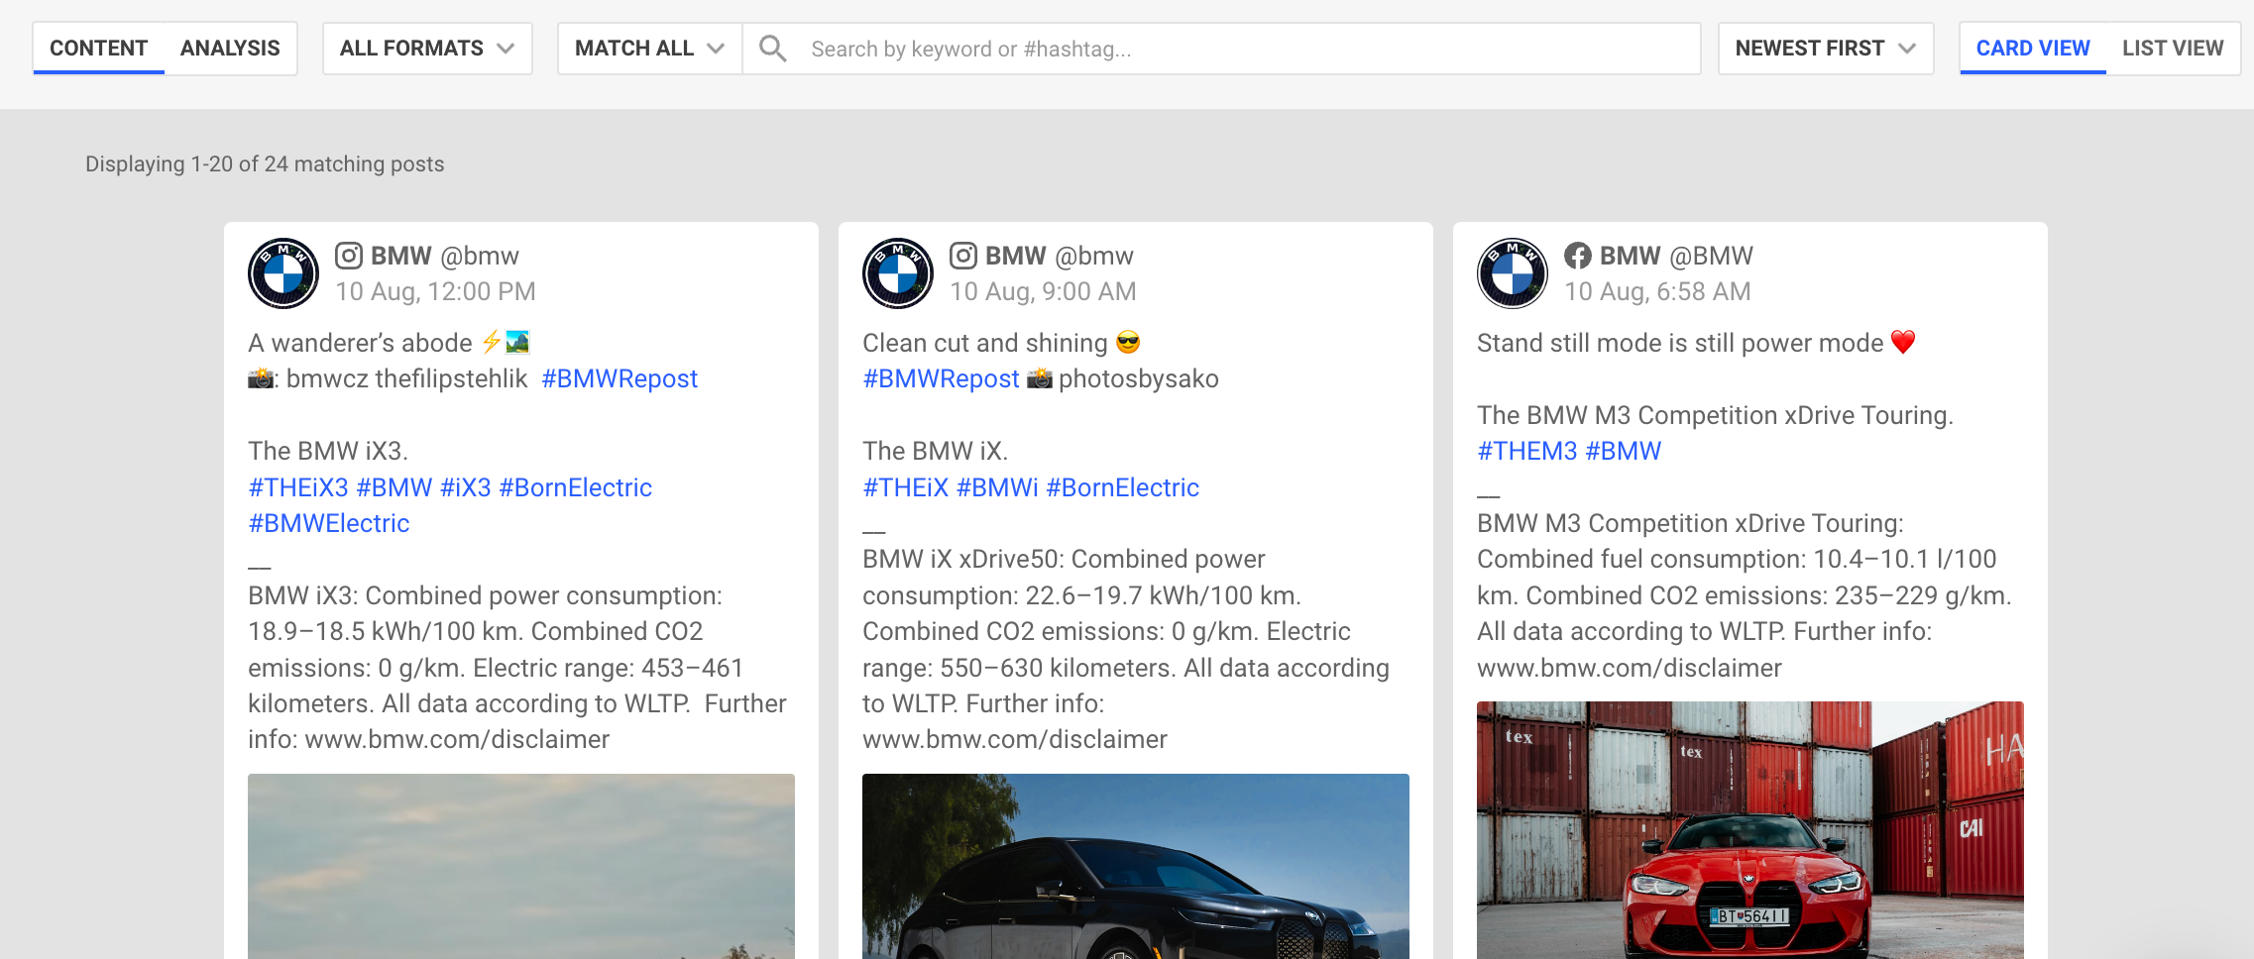Open the #BMWi hashtag link
This screenshot has height=959, width=2254.
[x=997, y=487]
